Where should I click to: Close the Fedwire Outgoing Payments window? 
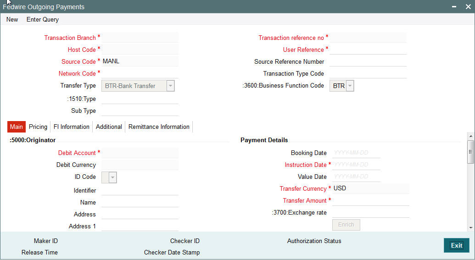point(468,7)
